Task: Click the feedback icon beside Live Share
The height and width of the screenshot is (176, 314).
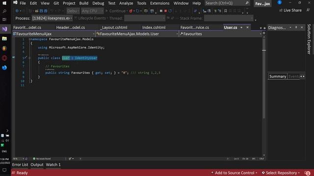Action: (x=308, y=10)
